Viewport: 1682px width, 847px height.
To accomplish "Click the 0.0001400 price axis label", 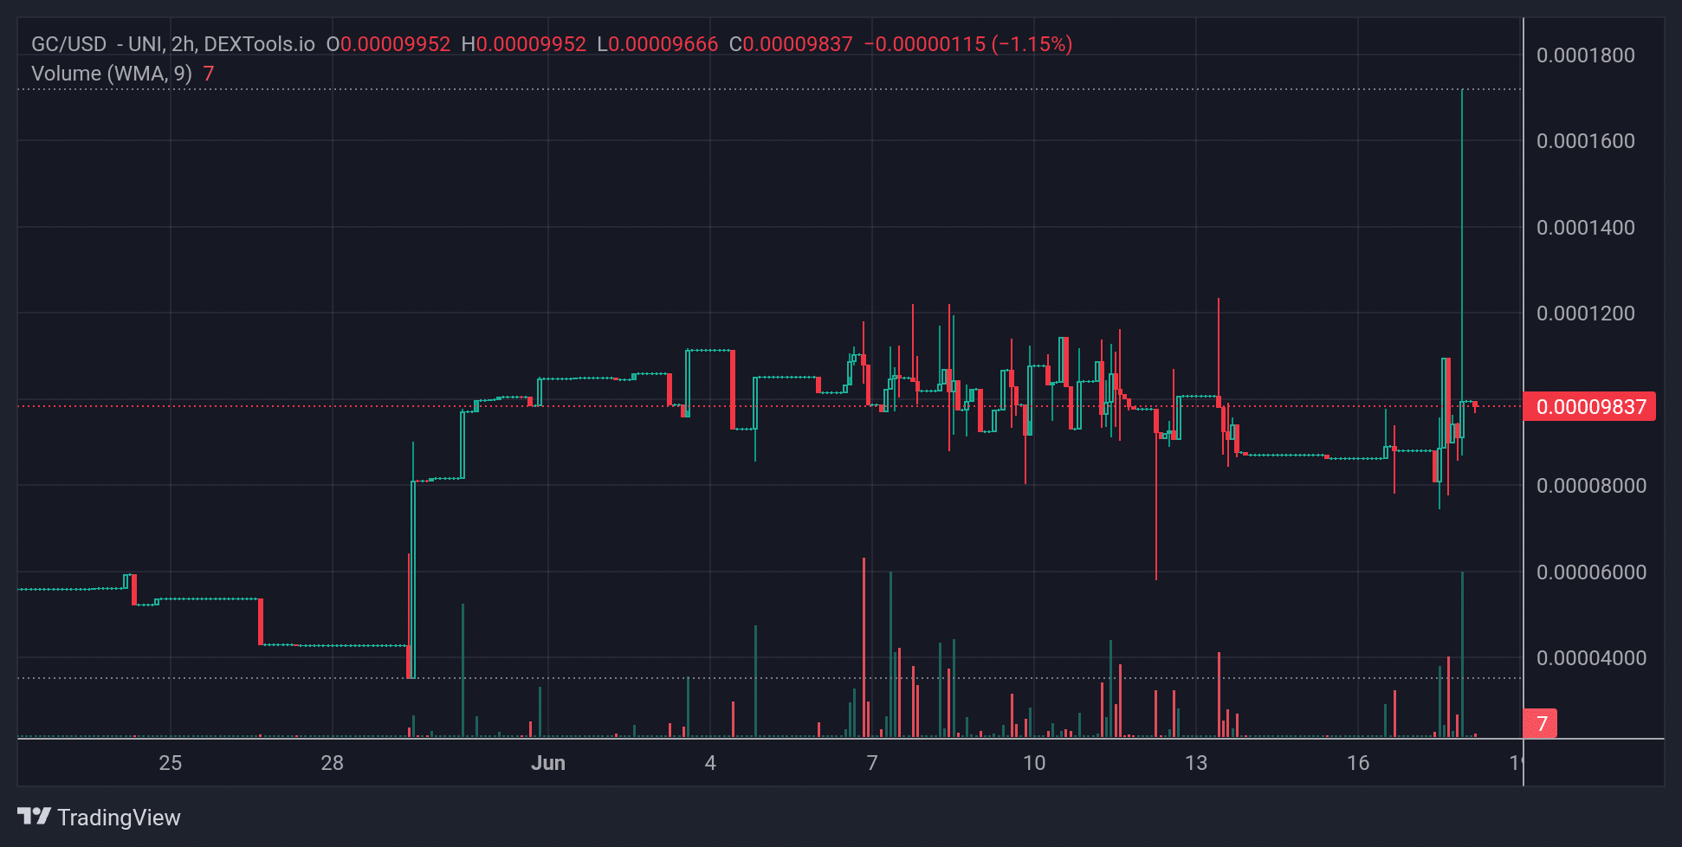I will tap(1585, 228).
